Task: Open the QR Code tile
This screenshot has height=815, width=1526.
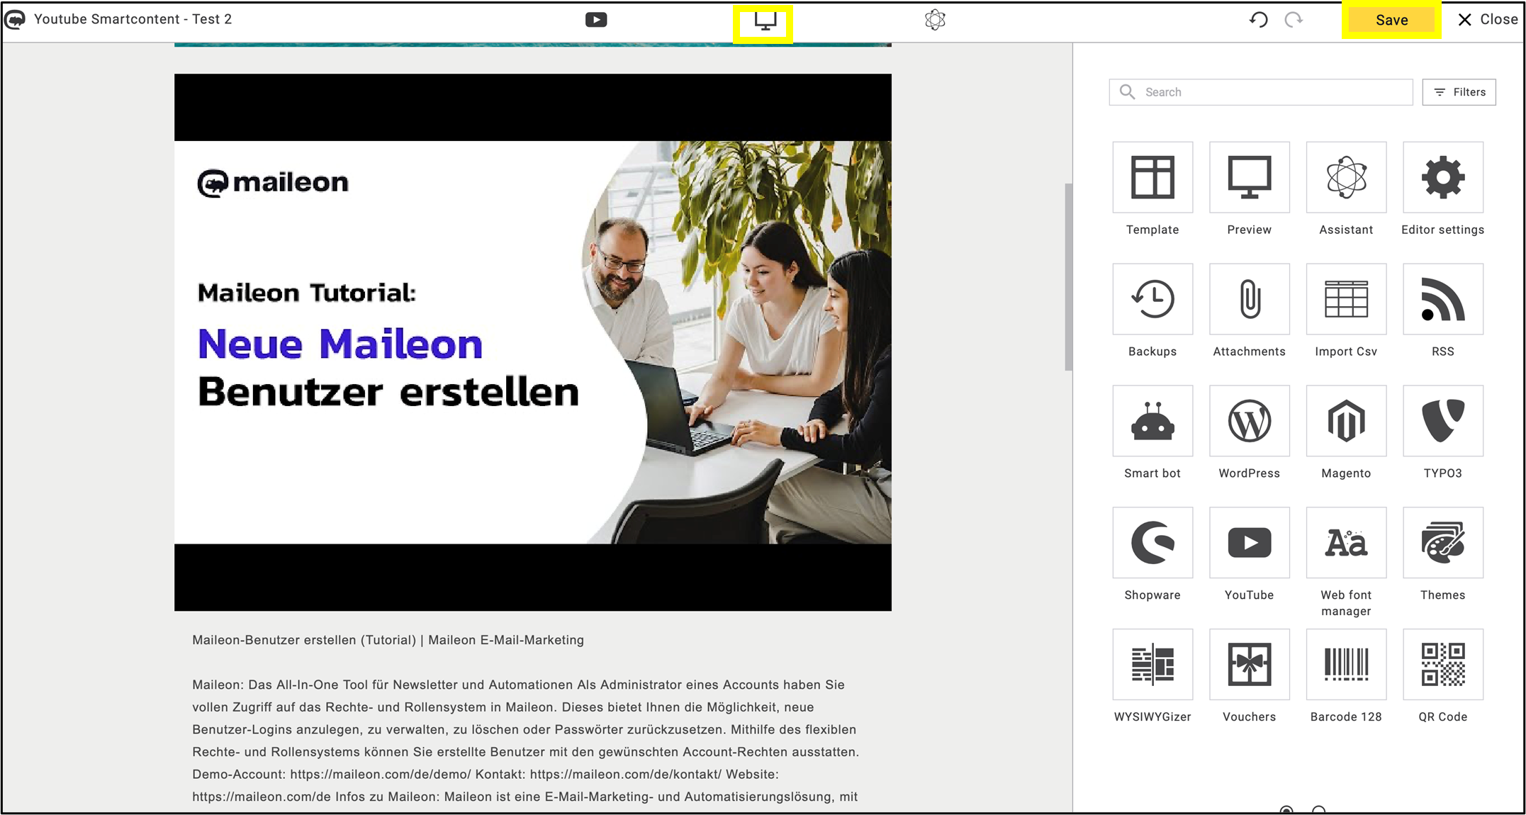Action: click(x=1442, y=665)
